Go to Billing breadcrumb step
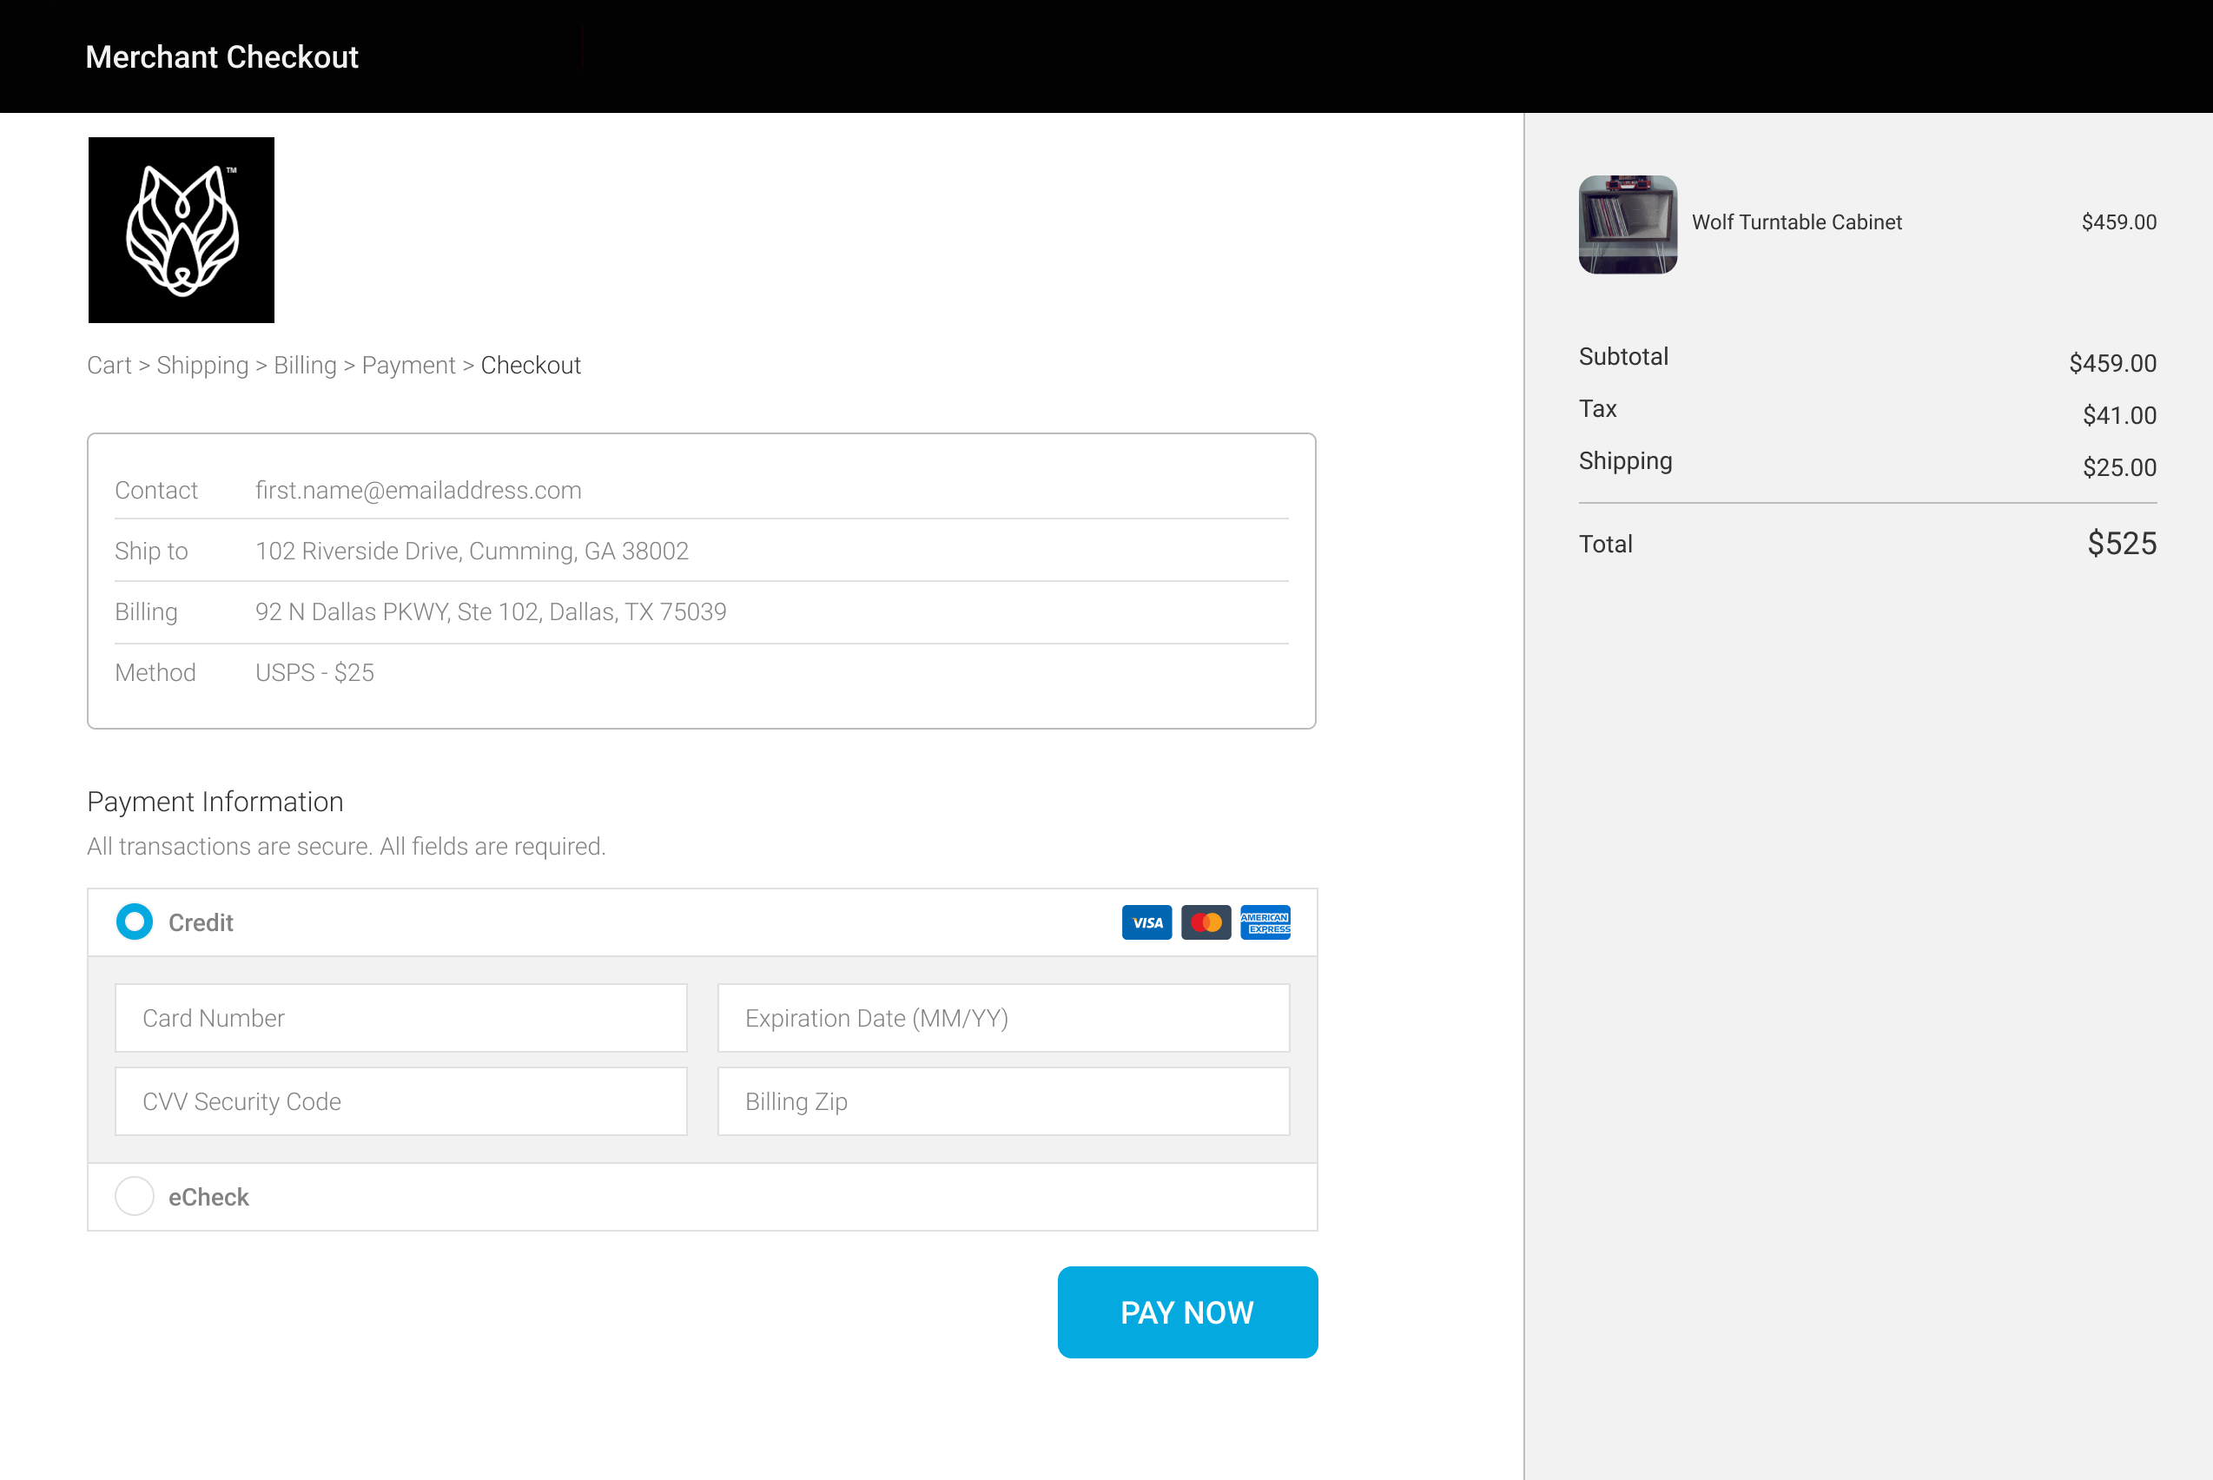This screenshot has height=1480, width=2213. tap(305, 366)
